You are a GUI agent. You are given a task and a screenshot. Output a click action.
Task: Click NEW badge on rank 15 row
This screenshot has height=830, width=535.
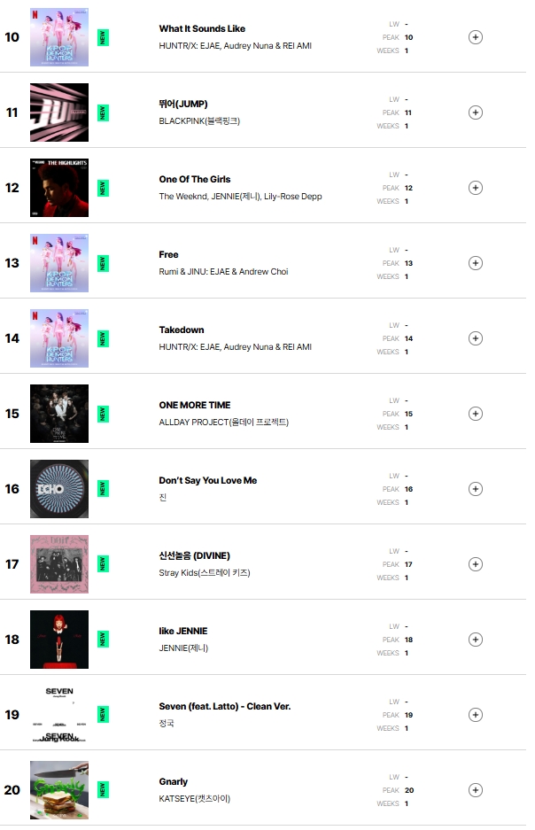pos(103,414)
